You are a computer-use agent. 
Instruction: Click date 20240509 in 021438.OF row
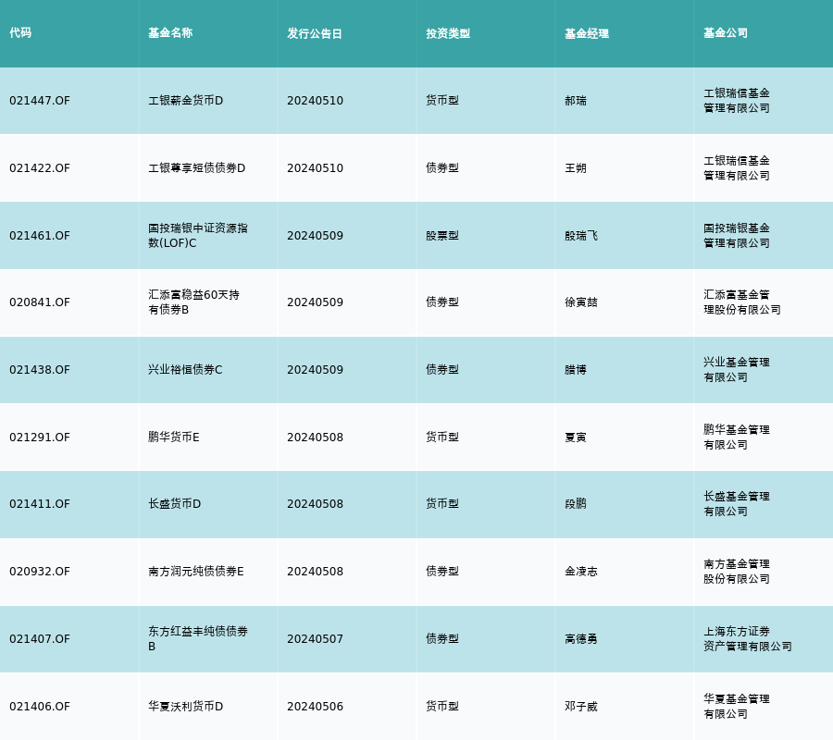(x=315, y=369)
